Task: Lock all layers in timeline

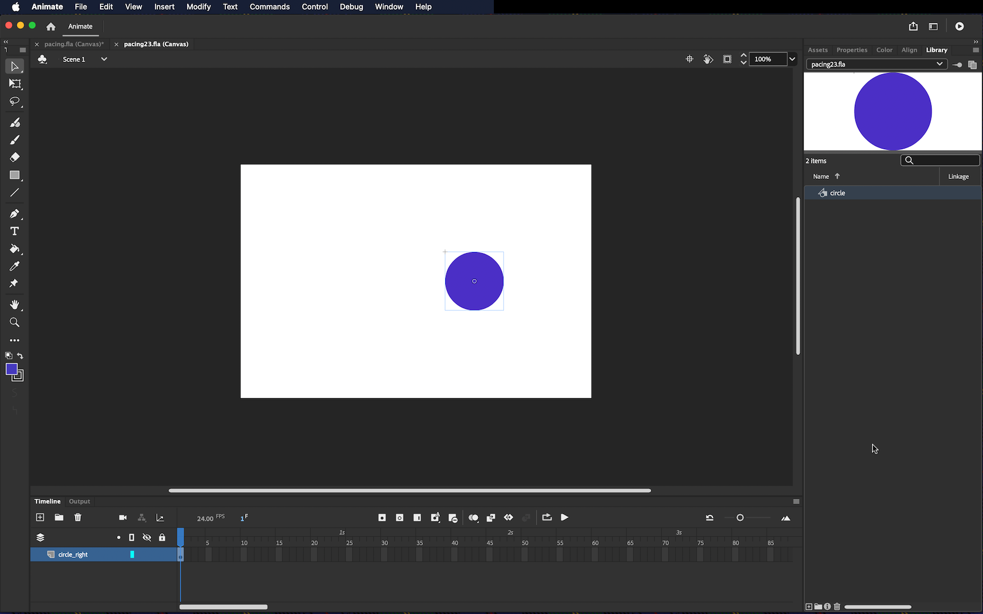Action: click(162, 537)
